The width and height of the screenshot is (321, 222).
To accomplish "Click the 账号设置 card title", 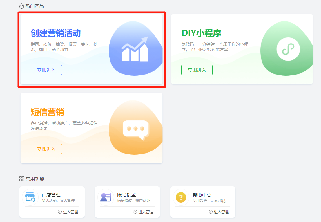I will pyautogui.click(x=126, y=195).
